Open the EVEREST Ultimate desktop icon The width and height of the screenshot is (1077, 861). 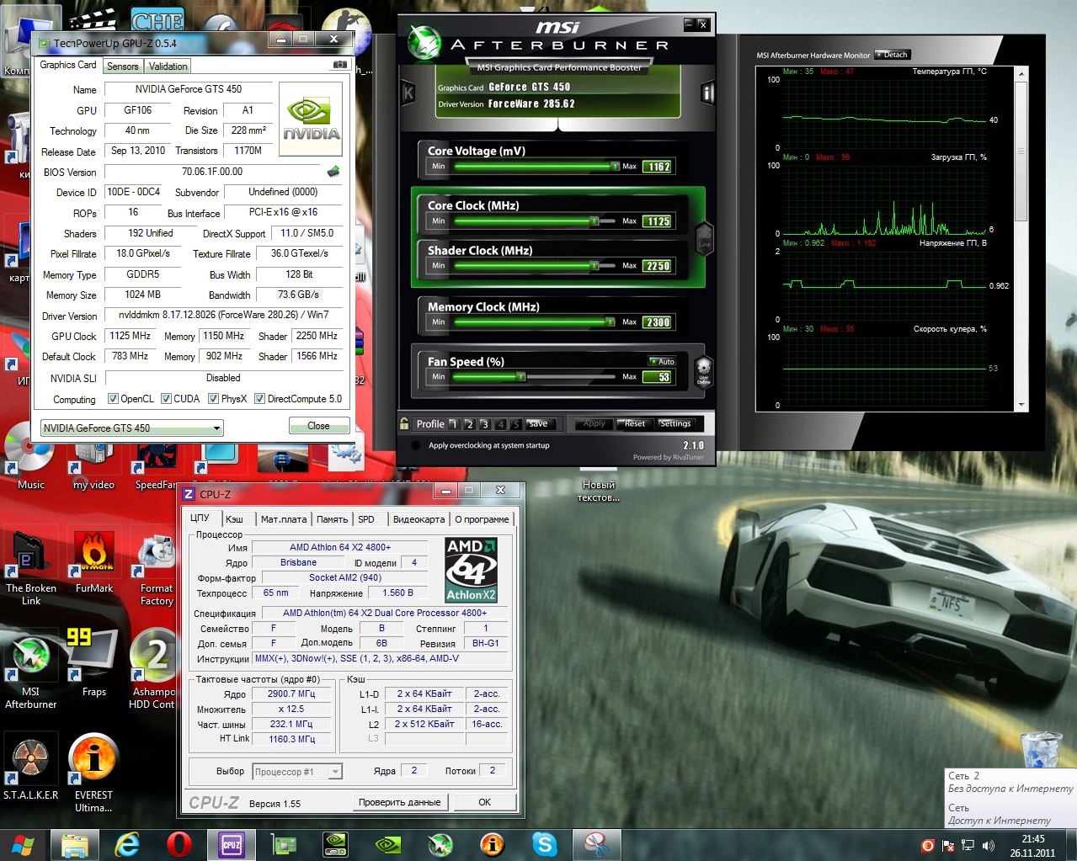(x=93, y=773)
